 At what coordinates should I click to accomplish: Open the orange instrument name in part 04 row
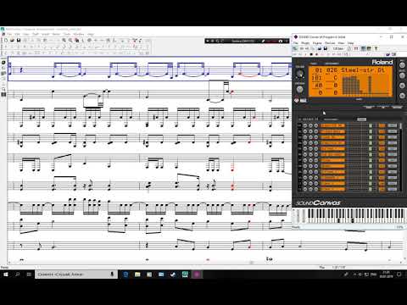coord(332,143)
